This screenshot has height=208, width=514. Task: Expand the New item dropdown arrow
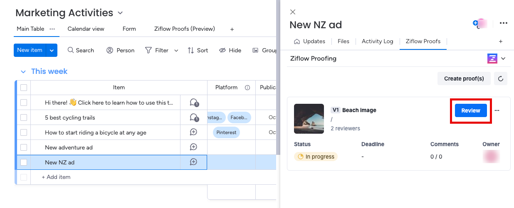click(52, 50)
